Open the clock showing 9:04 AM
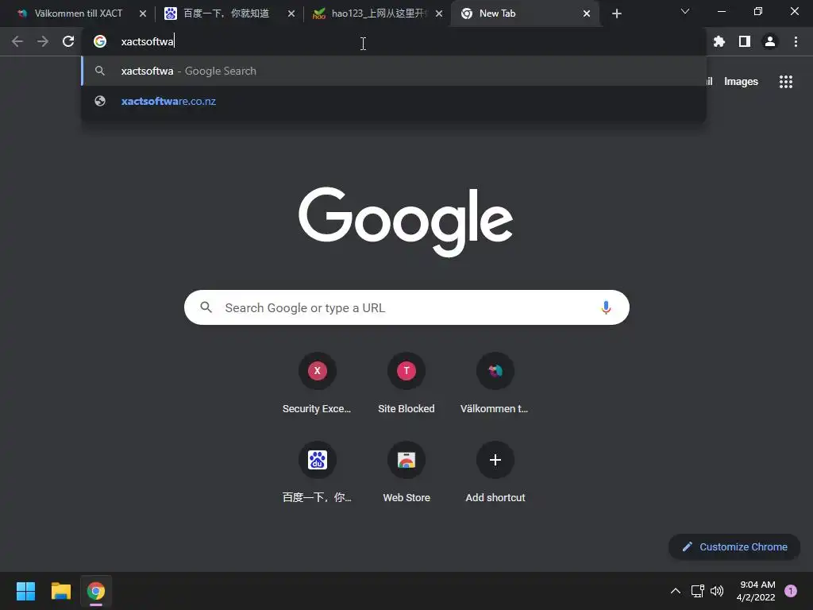The image size is (813, 610). pos(756,591)
